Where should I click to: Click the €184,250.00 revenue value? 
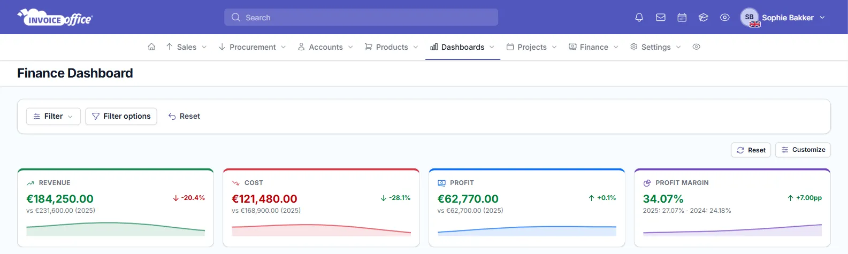[x=60, y=199]
